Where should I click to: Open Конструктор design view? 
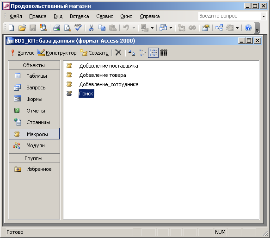(x=57, y=53)
